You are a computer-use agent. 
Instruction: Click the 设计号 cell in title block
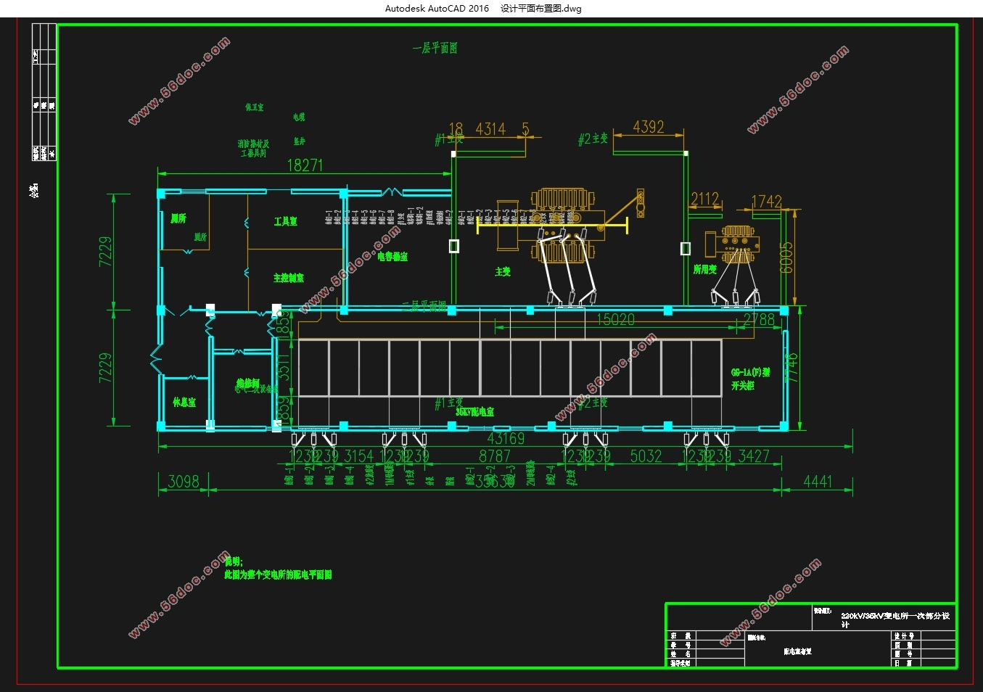[903, 635]
